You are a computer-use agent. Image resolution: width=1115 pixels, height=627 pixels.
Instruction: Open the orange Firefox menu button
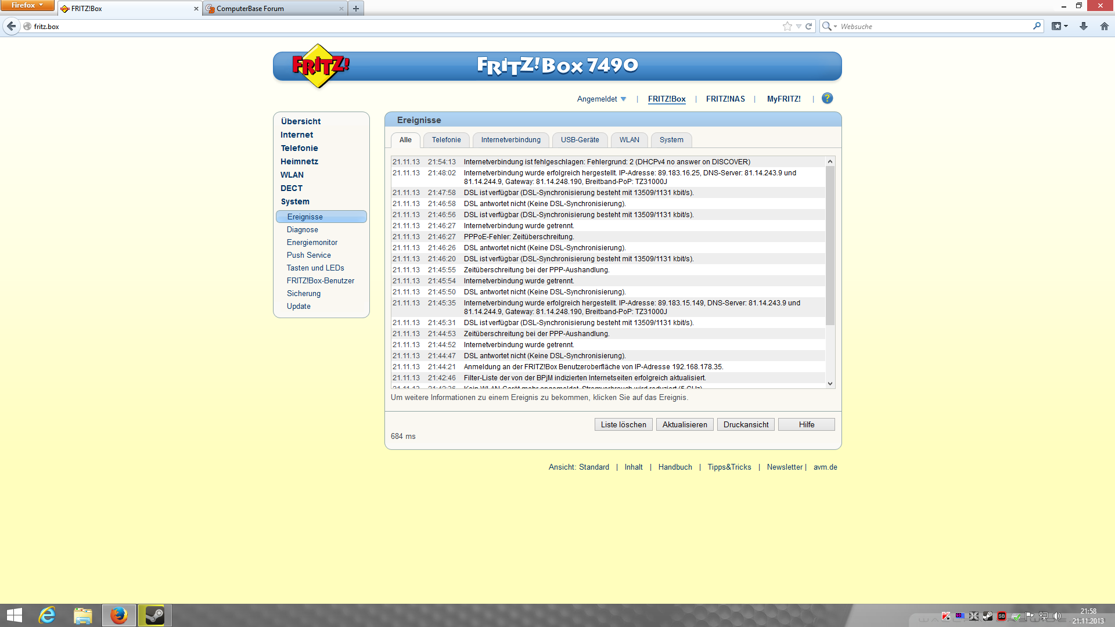click(x=27, y=5)
